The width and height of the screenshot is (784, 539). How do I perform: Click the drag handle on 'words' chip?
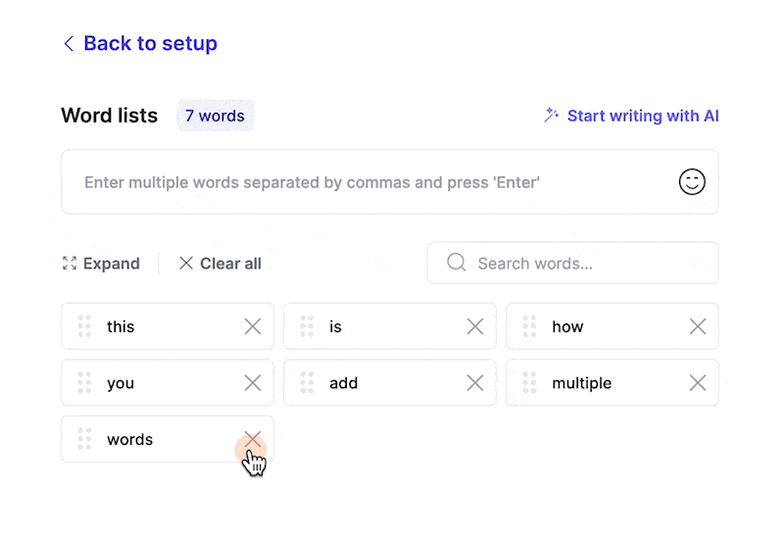[84, 439]
